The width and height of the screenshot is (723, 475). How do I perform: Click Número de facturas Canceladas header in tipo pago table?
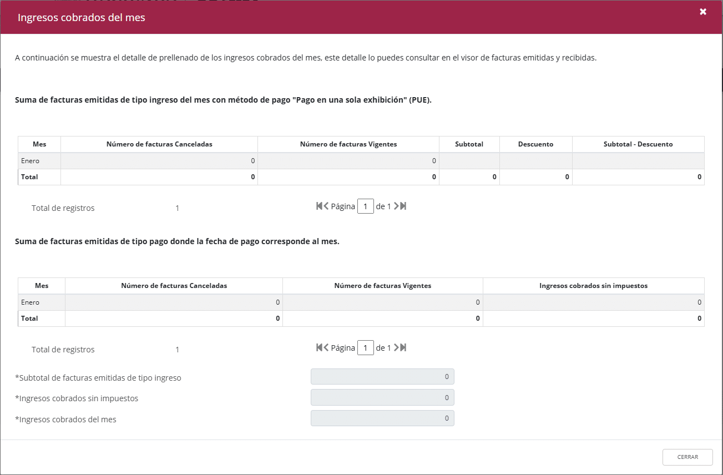[x=174, y=286]
